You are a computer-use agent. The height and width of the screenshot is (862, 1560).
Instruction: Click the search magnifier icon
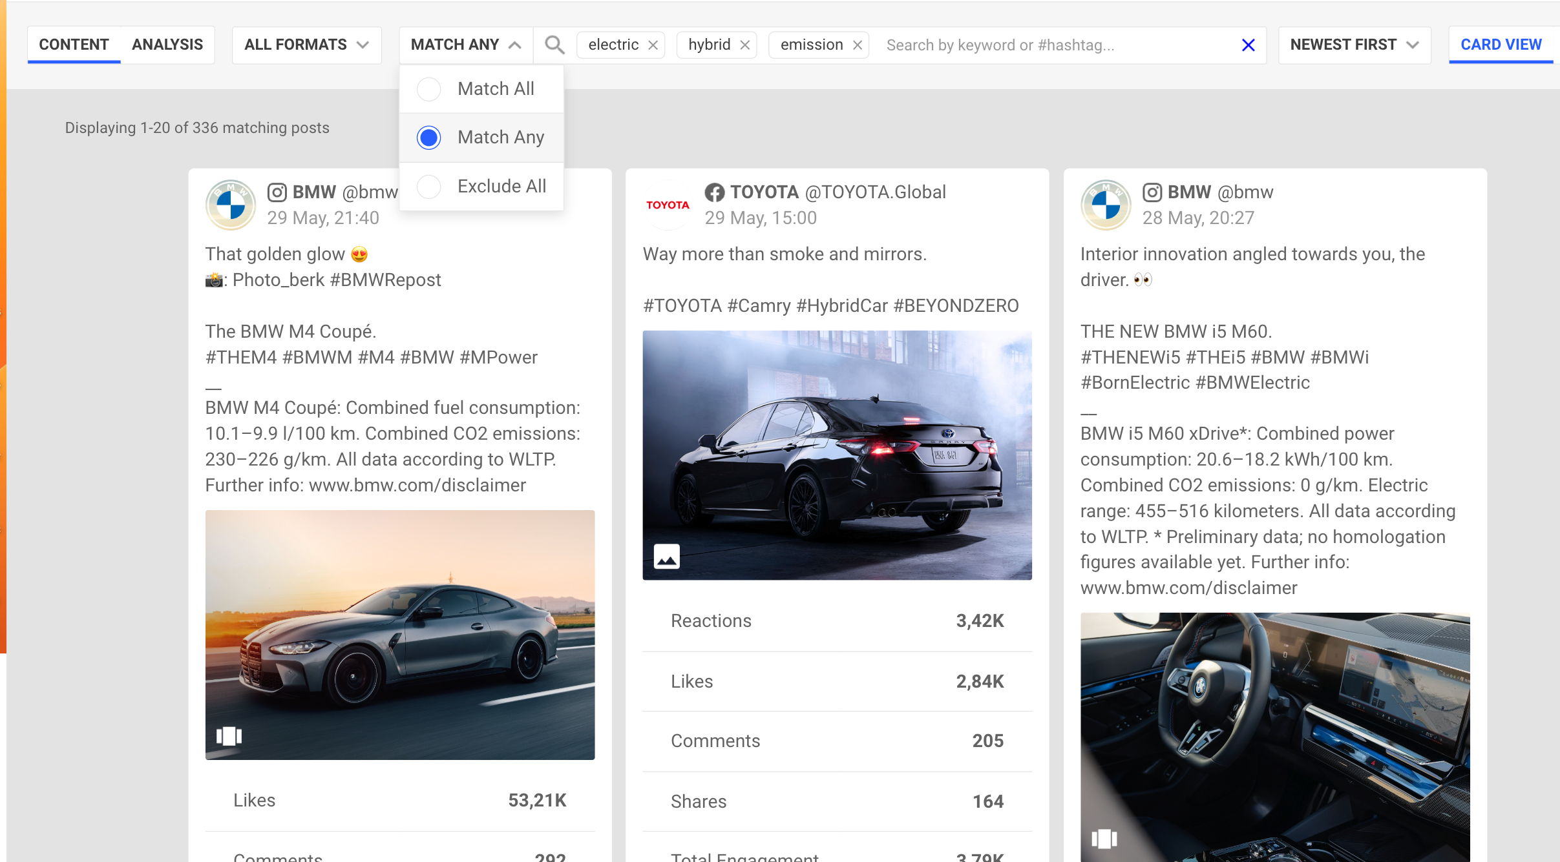[554, 45]
